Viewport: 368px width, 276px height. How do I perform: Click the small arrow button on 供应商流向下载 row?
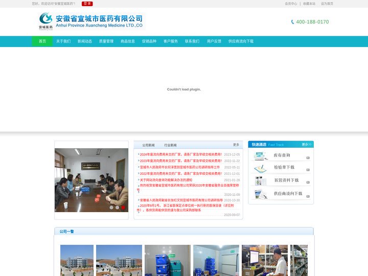(x=308, y=196)
